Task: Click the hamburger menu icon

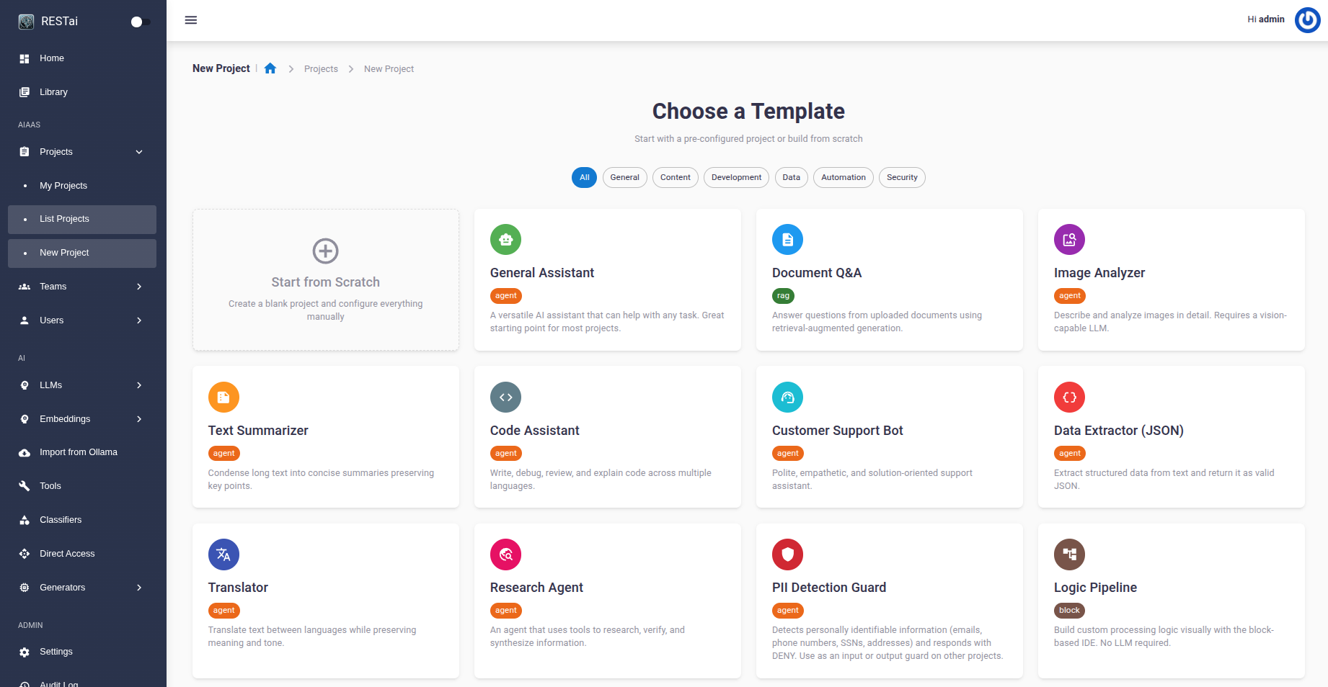Action: point(191,20)
